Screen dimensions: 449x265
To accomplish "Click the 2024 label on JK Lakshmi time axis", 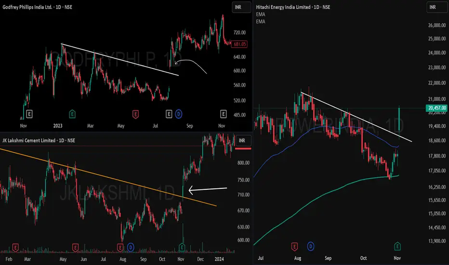I will point(219,259).
